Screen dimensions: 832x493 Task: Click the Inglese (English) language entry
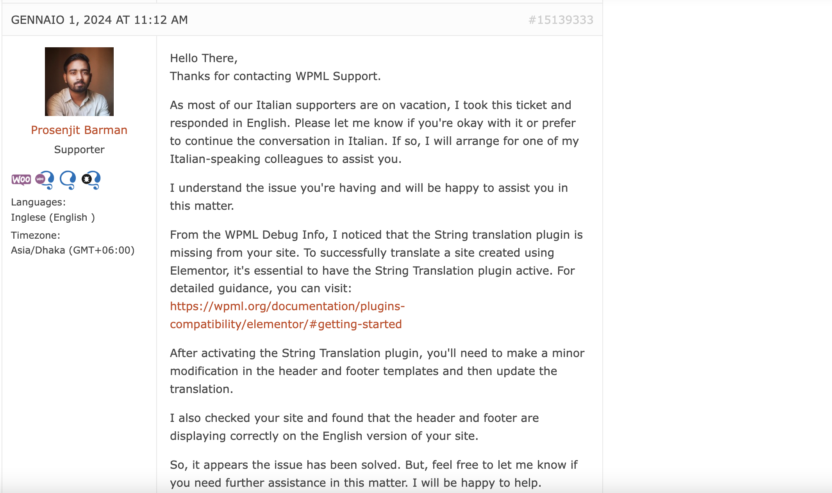(53, 218)
